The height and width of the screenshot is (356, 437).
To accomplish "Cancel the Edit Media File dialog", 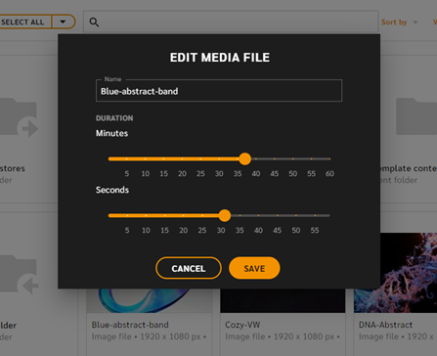I will click(189, 268).
